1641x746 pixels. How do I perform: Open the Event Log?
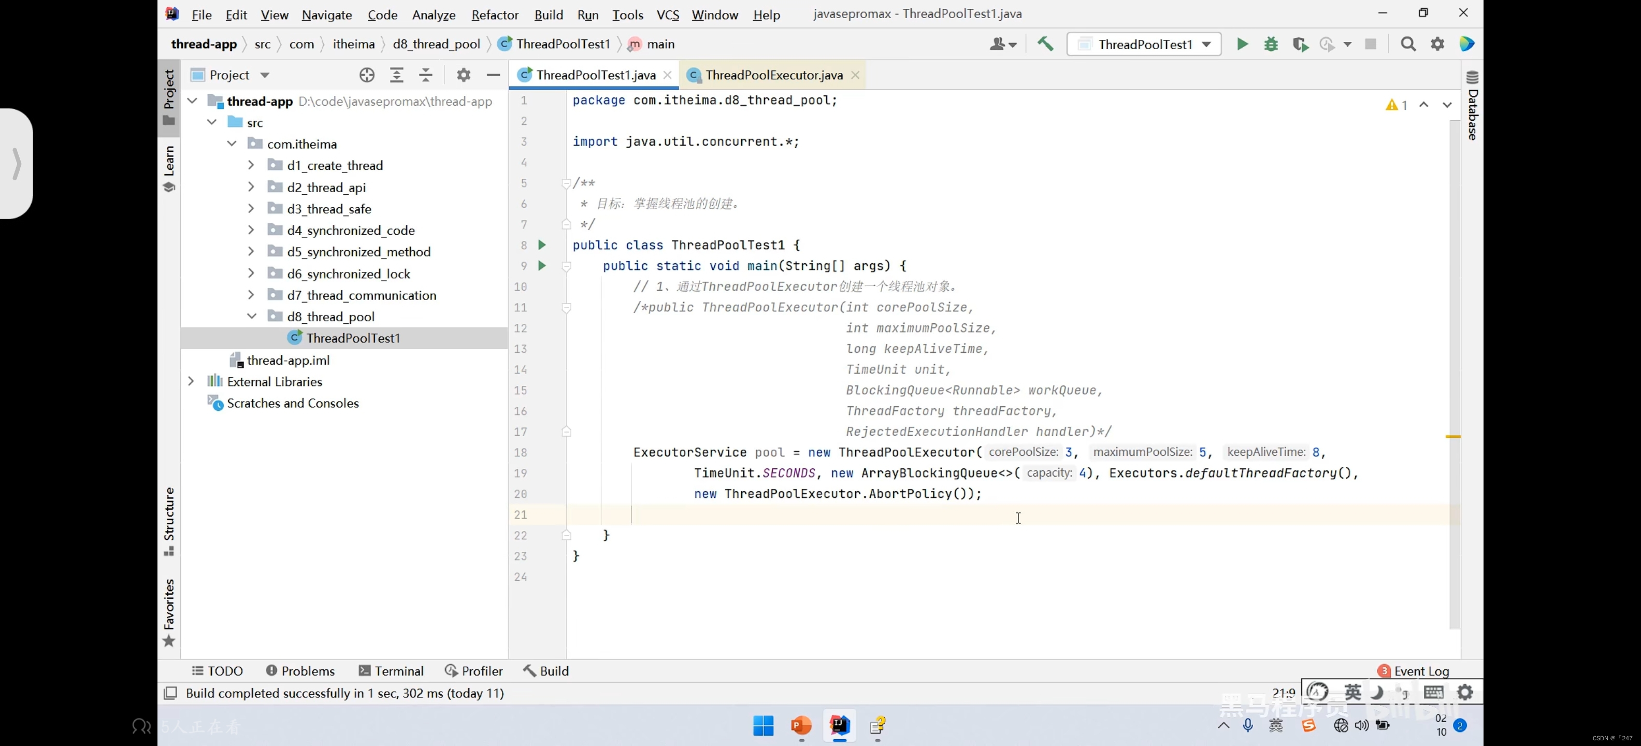pyautogui.click(x=1413, y=671)
